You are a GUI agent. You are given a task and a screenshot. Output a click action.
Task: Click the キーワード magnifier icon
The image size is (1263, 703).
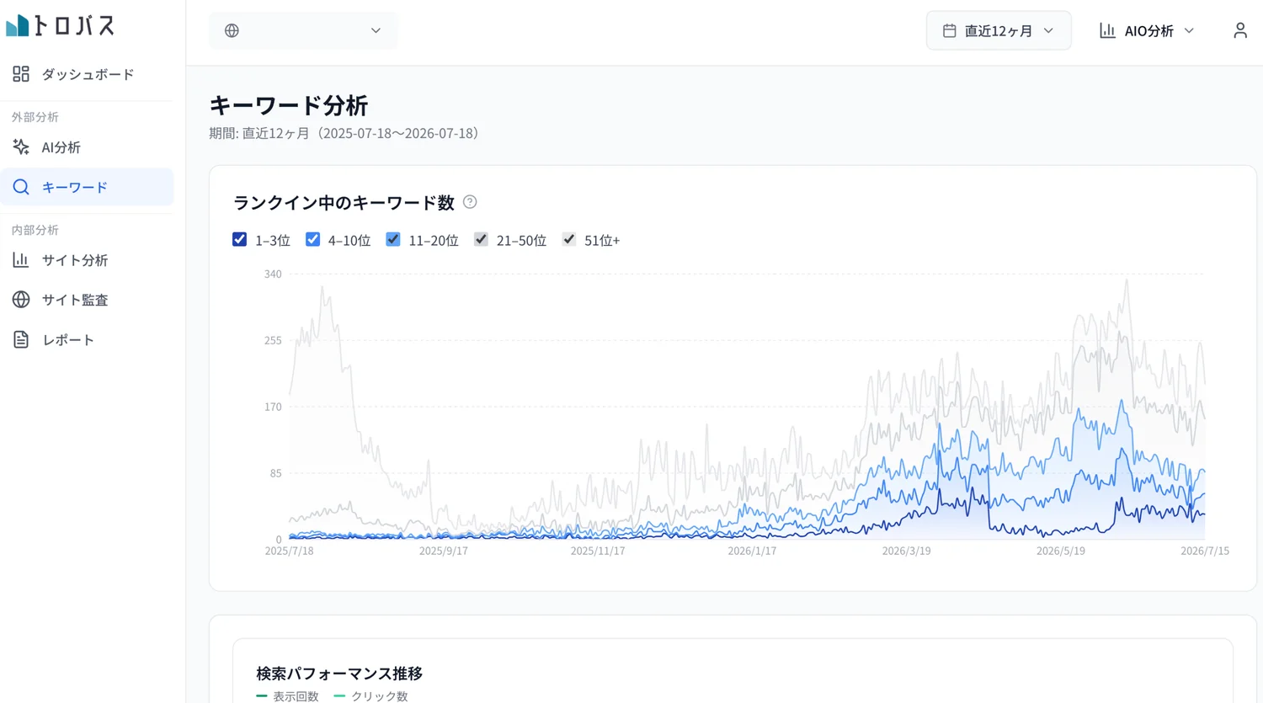point(21,187)
